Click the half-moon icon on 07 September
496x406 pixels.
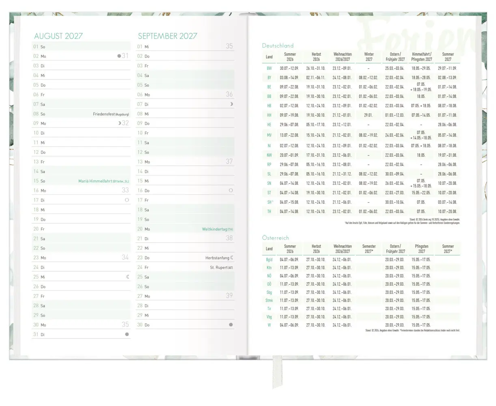(231, 104)
